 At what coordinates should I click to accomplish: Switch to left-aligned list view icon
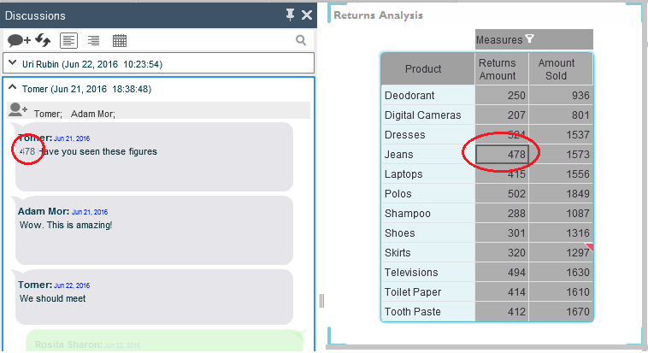click(x=68, y=40)
